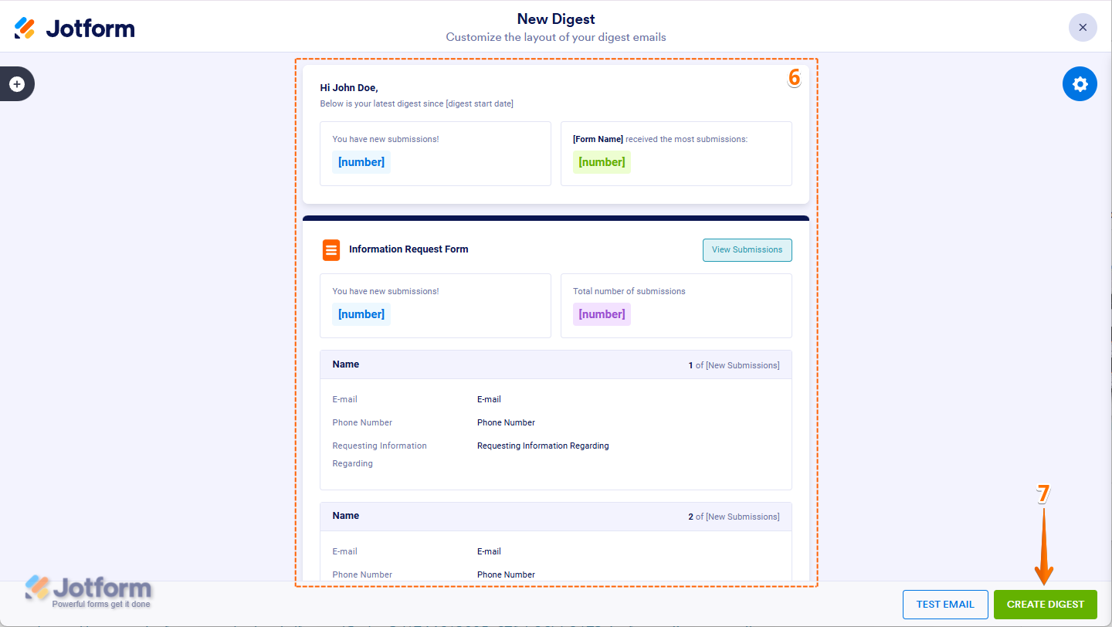1112x627 pixels.
Task: Click the form's new submissions number badge
Action: pos(361,314)
